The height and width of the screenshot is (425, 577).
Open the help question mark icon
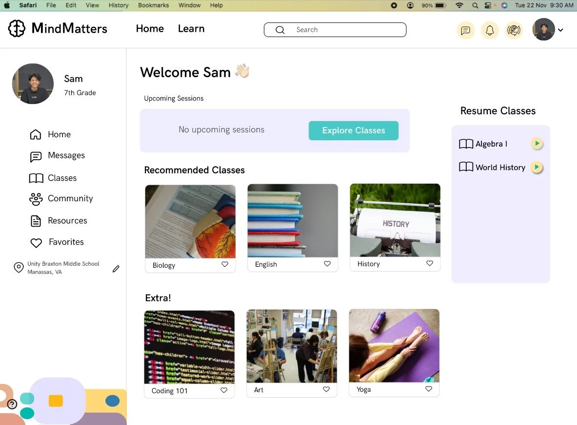point(12,404)
